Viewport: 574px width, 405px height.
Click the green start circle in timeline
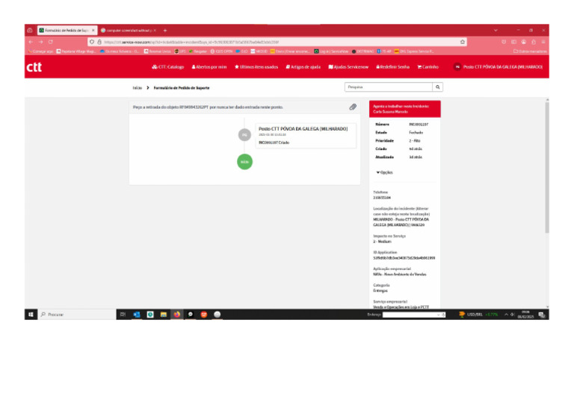(244, 161)
